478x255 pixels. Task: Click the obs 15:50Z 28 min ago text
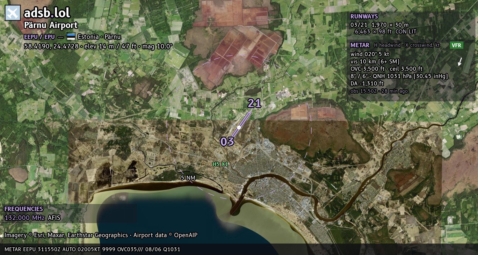pyautogui.click(x=379, y=91)
